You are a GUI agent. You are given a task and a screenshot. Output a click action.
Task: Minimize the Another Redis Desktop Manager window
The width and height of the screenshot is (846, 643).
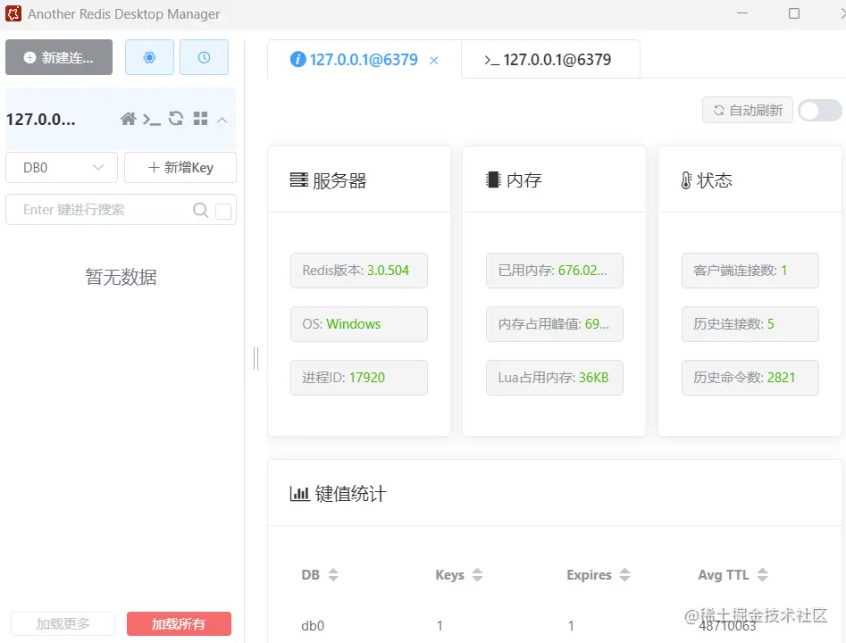(x=742, y=13)
